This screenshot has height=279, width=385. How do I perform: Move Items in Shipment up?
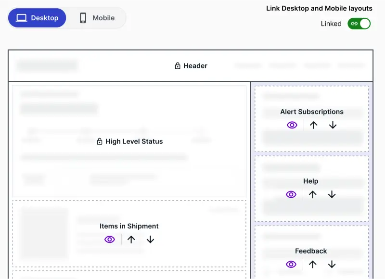click(131, 239)
